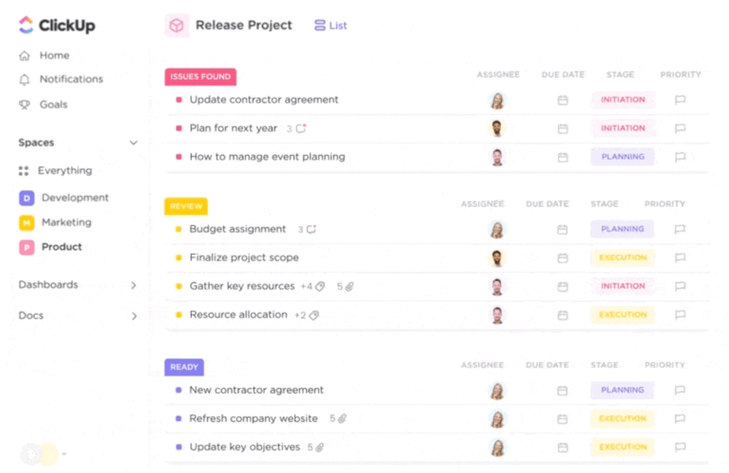Change INITIATION stage of Update contractor agreement
The height and width of the screenshot is (473, 729).
(623, 100)
